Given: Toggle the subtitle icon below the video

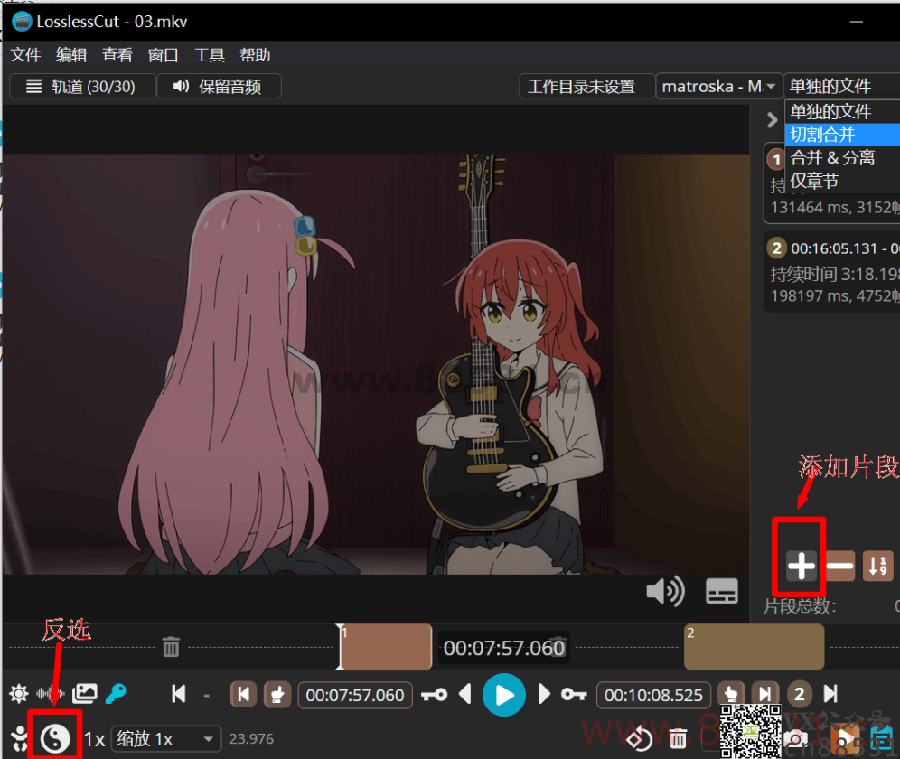Looking at the screenshot, I should coord(721,591).
